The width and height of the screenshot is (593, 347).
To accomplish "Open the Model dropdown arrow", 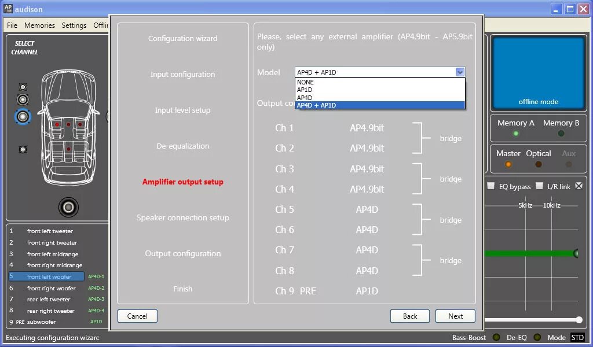I will (460, 72).
